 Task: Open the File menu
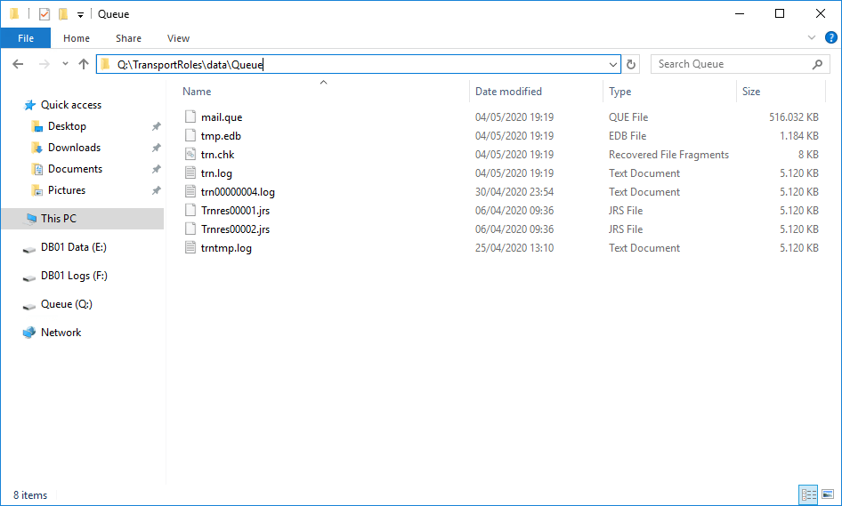26,38
